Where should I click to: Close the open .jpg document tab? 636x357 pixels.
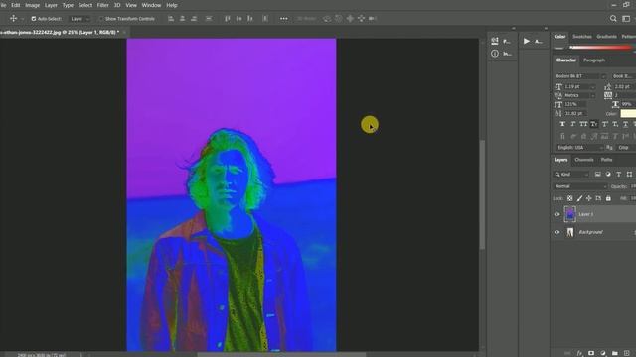(x=124, y=32)
